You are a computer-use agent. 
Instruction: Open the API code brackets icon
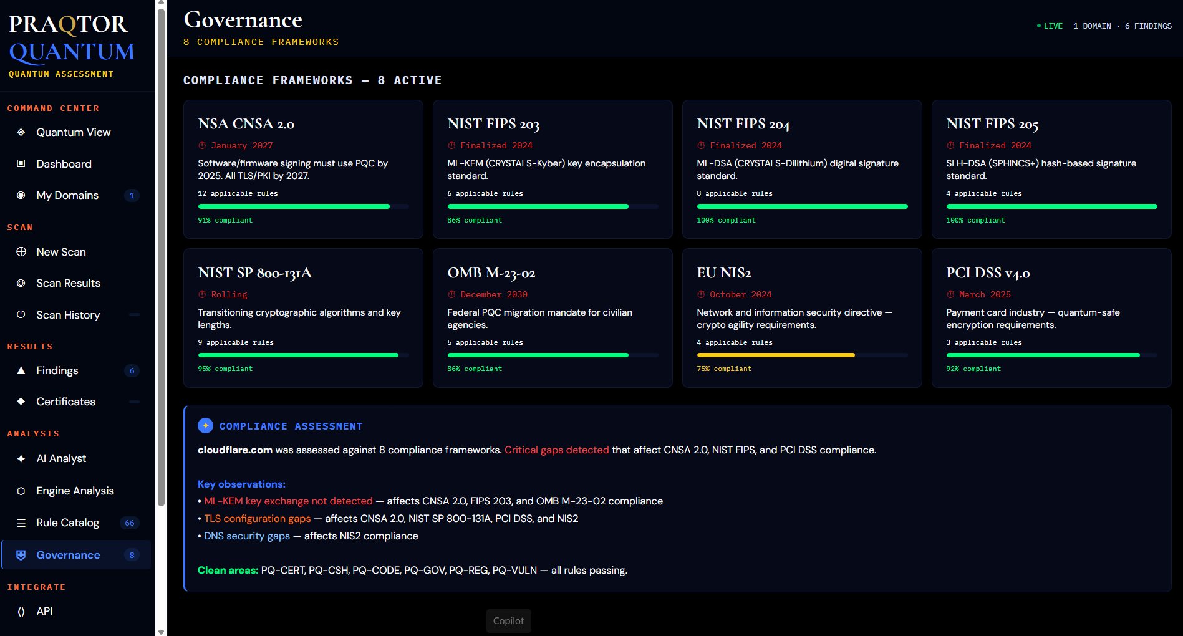click(21, 611)
